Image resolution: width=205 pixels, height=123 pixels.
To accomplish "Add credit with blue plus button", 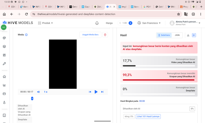I will tap(130, 23).
